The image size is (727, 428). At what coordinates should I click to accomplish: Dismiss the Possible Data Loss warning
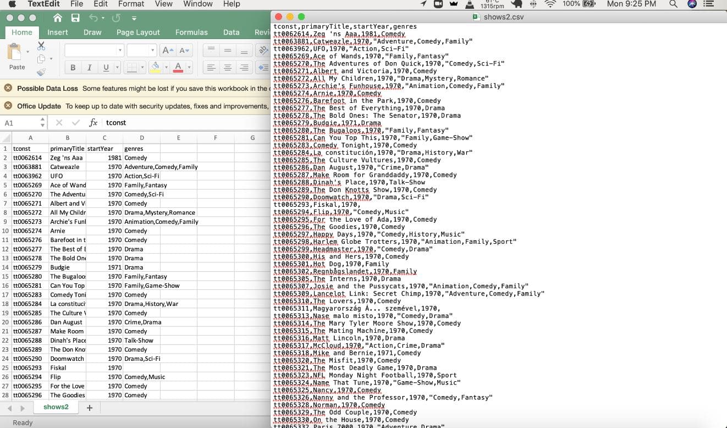(x=8, y=88)
